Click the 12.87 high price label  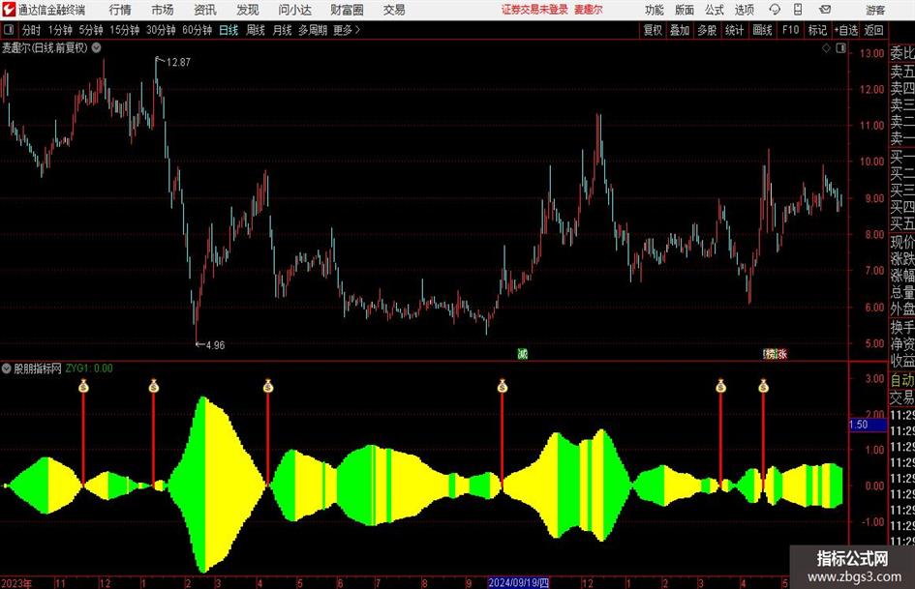click(x=178, y=62)
